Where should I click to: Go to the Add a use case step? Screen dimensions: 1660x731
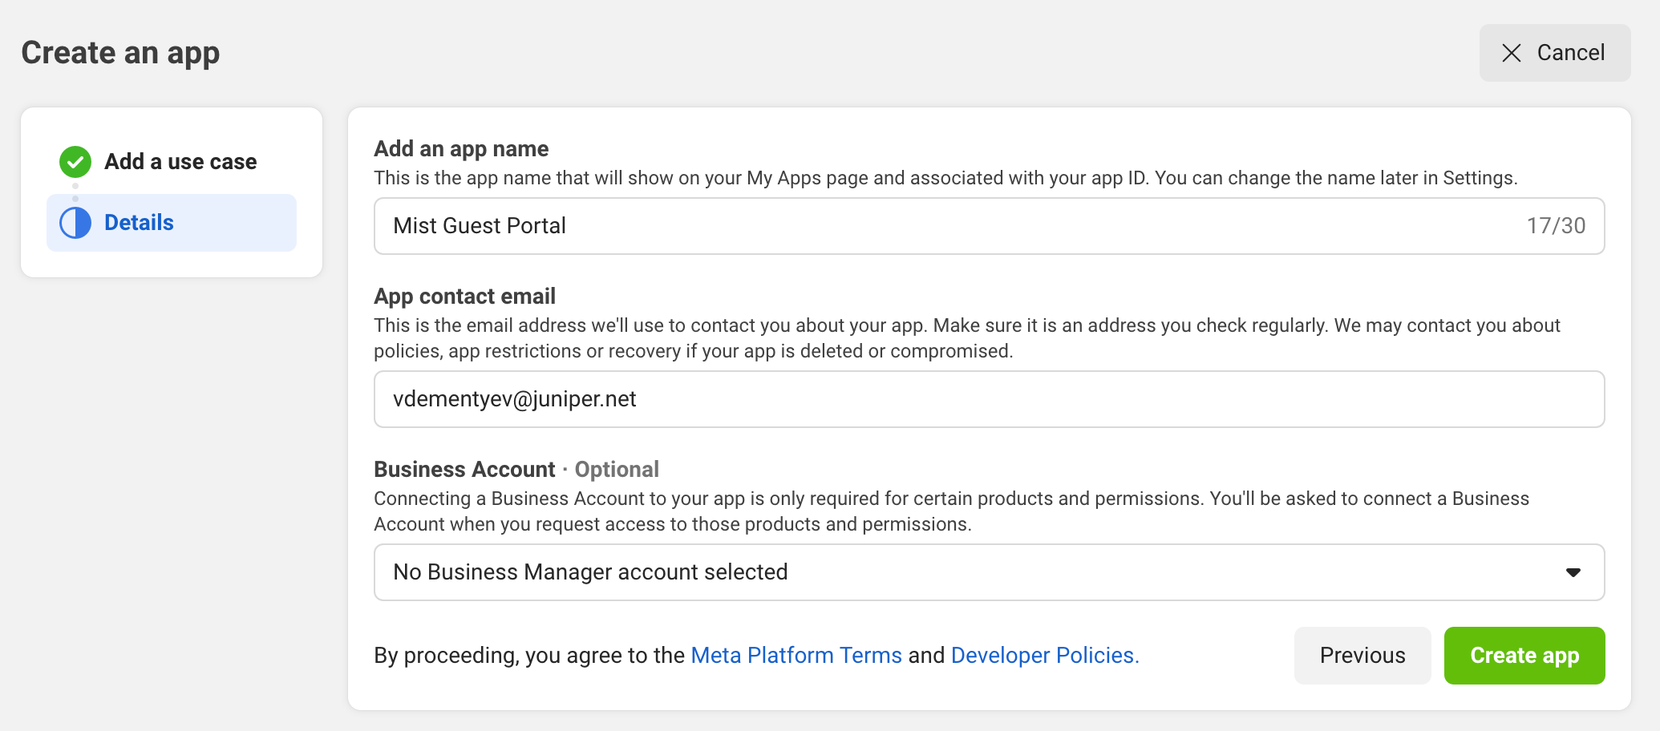(180, 162)
